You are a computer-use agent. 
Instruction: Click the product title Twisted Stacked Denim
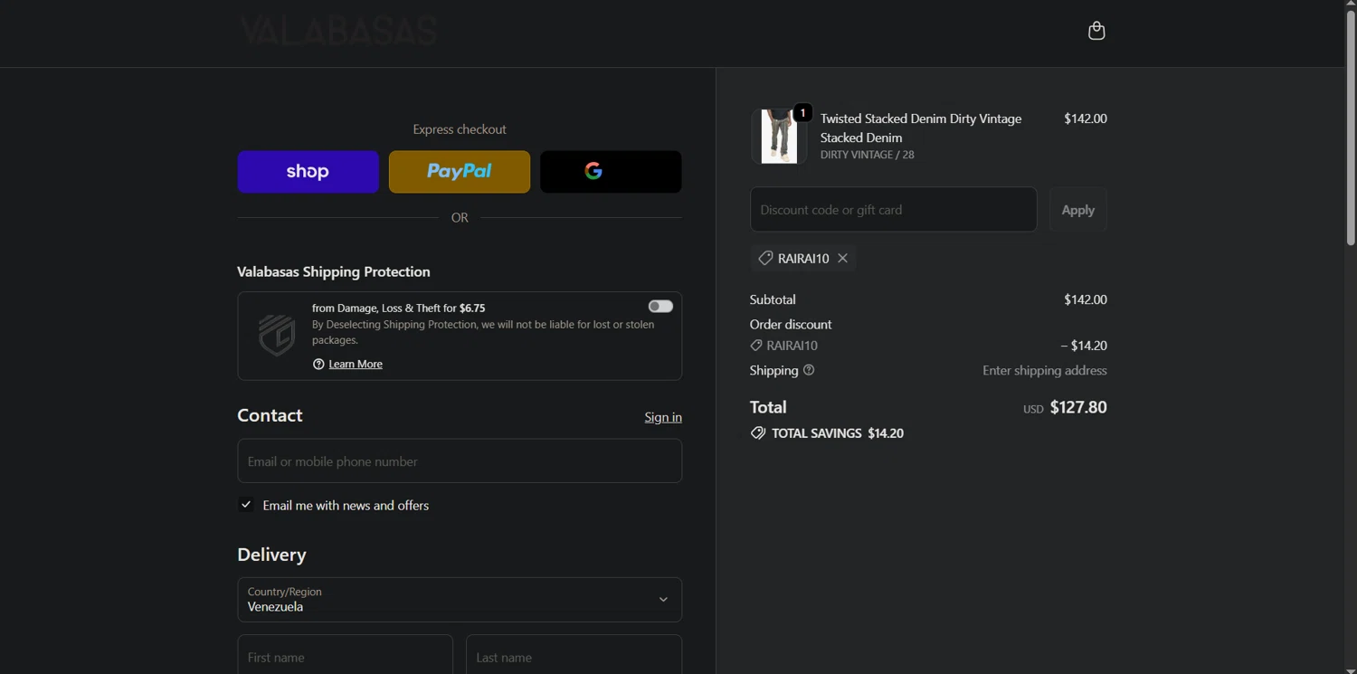921,128
